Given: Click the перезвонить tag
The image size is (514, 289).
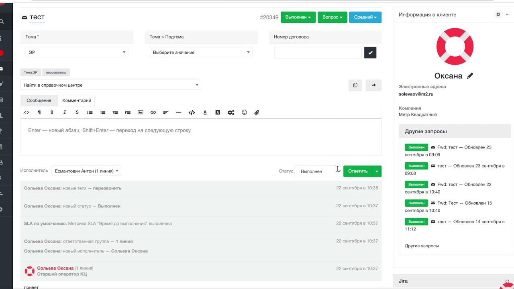Looking at the screenshot, I should coord(56,73).
